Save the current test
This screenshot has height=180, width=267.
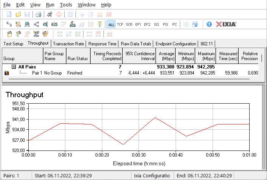27,14
